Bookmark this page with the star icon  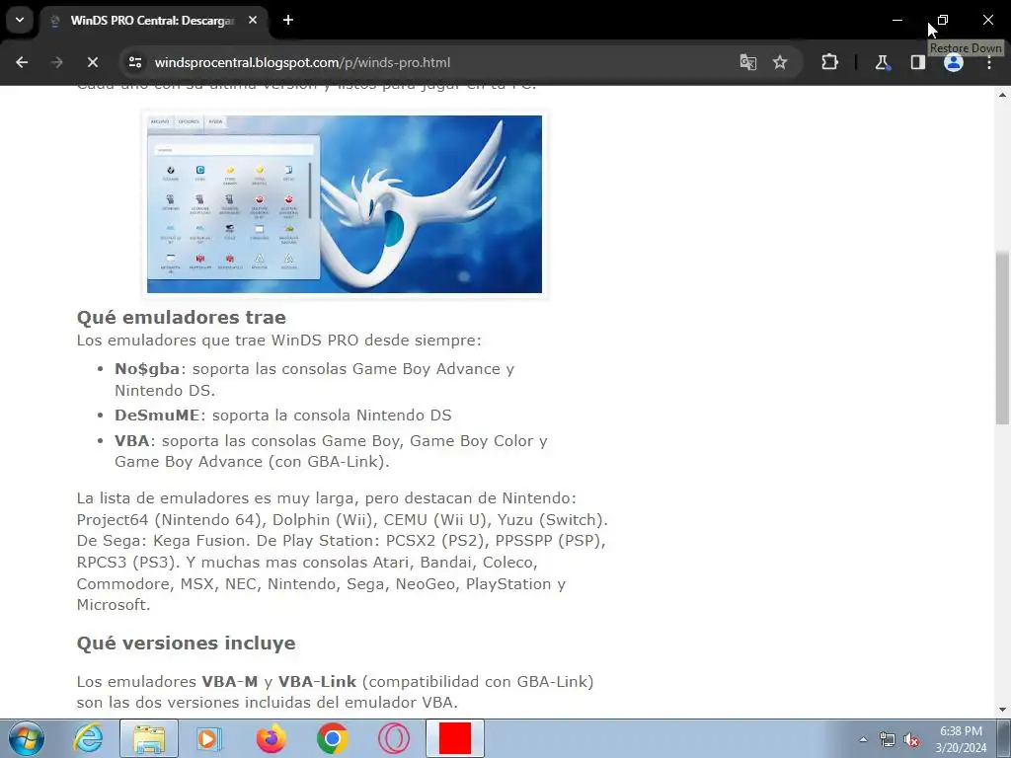[780, 62]
